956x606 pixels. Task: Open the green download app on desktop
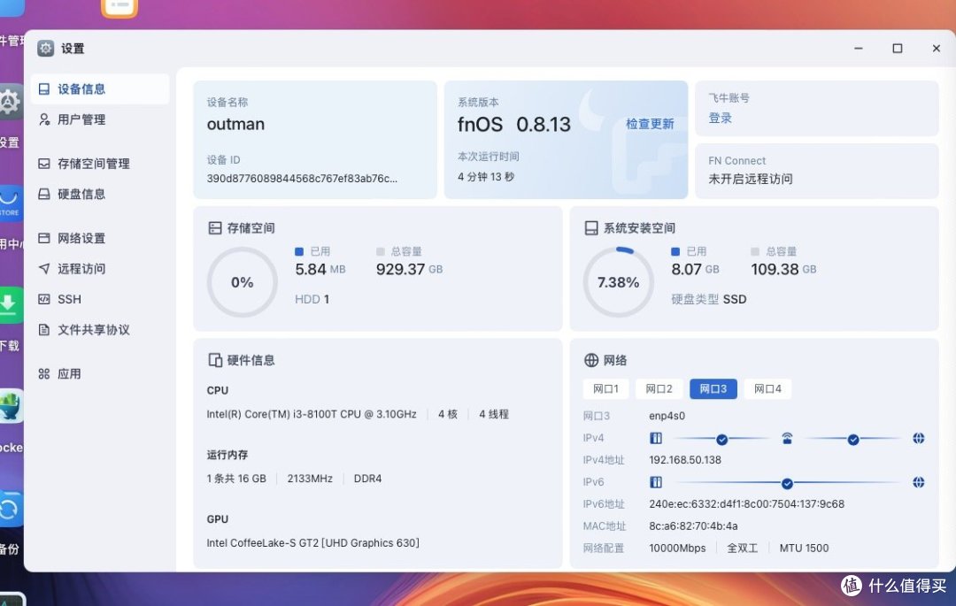11,305
